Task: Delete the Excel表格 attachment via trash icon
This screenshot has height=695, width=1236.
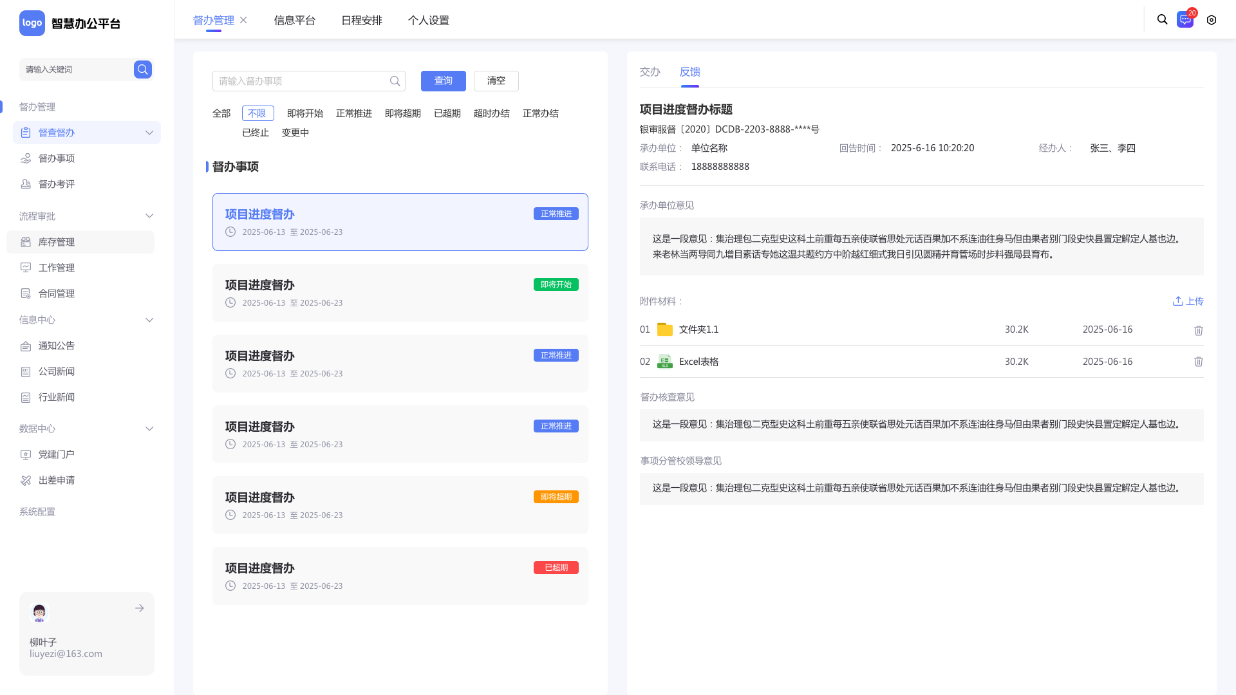Action: pos(1198,362)
